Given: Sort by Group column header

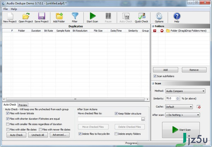Looking at the screenshot, I should (x=145, y=31).
